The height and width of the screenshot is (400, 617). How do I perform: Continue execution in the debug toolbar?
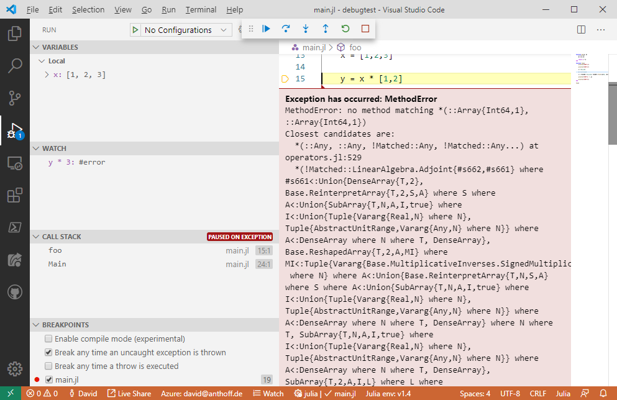point(266,28)
